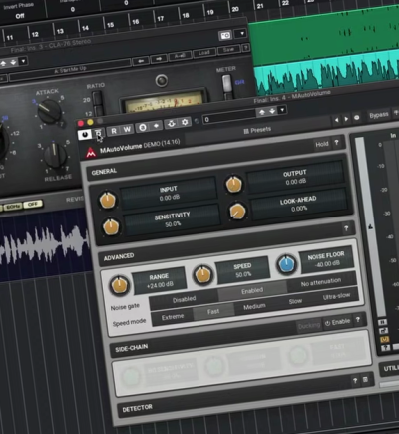Click redo right arrow in CLA-76 toolbar
The image size is (399, 434).
pos(159,59)
